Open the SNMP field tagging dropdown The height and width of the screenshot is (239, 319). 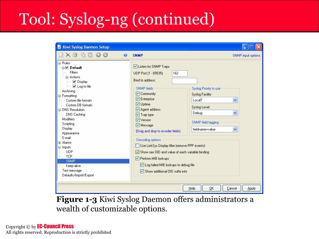click(235, 129)
